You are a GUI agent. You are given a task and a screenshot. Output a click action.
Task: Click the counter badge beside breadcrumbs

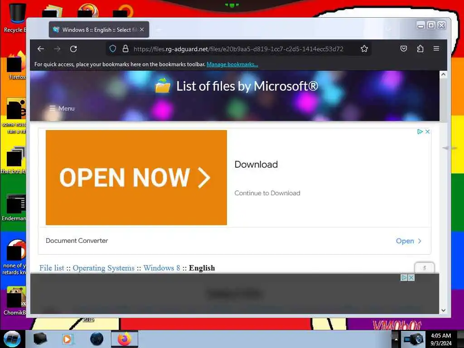tap(424, 267)
